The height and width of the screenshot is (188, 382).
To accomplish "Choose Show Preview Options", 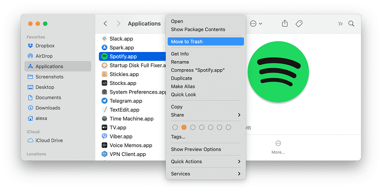I will (x=206, y=149).
